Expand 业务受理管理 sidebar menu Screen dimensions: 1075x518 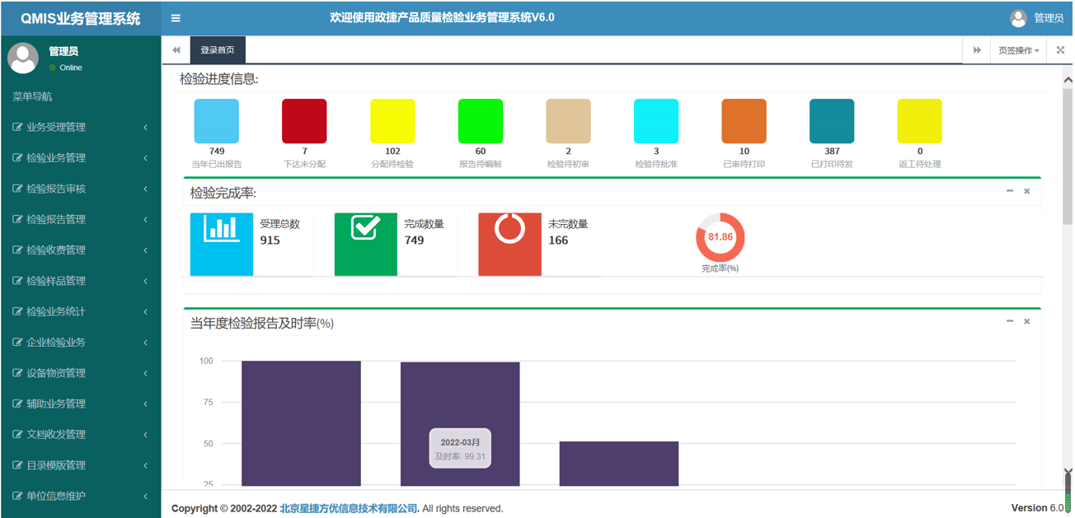(80, 128)
